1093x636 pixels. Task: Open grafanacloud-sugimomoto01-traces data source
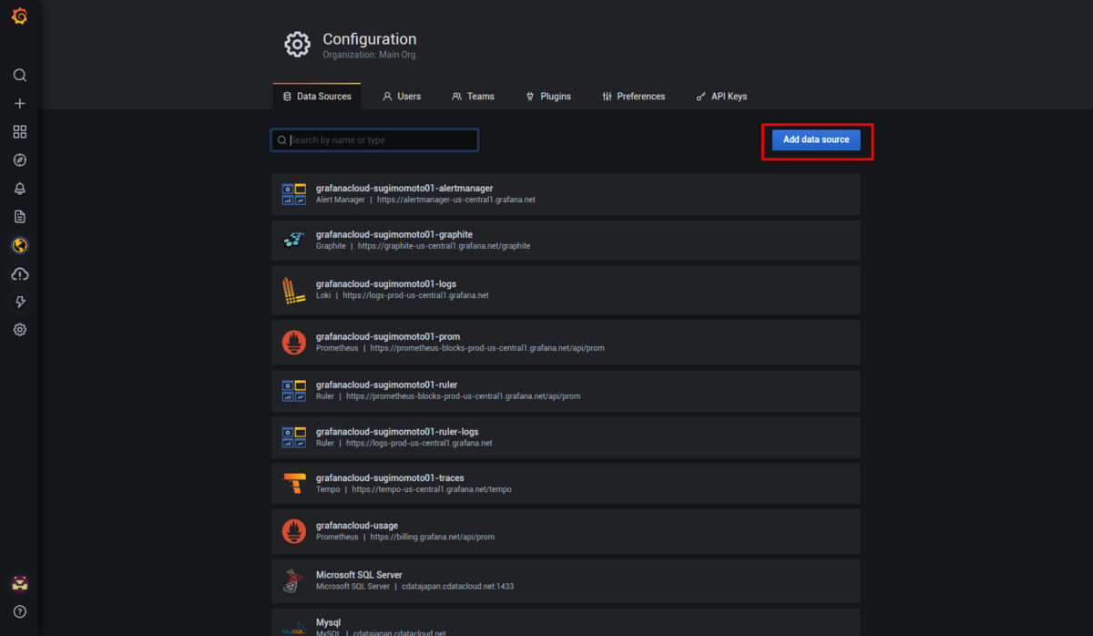point(566,484)
